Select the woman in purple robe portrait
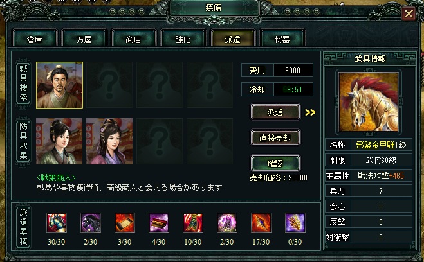The image size is (424, 262). coord(109,141)
